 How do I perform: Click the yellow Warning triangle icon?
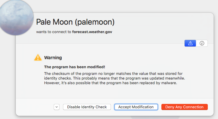(38, 57)
